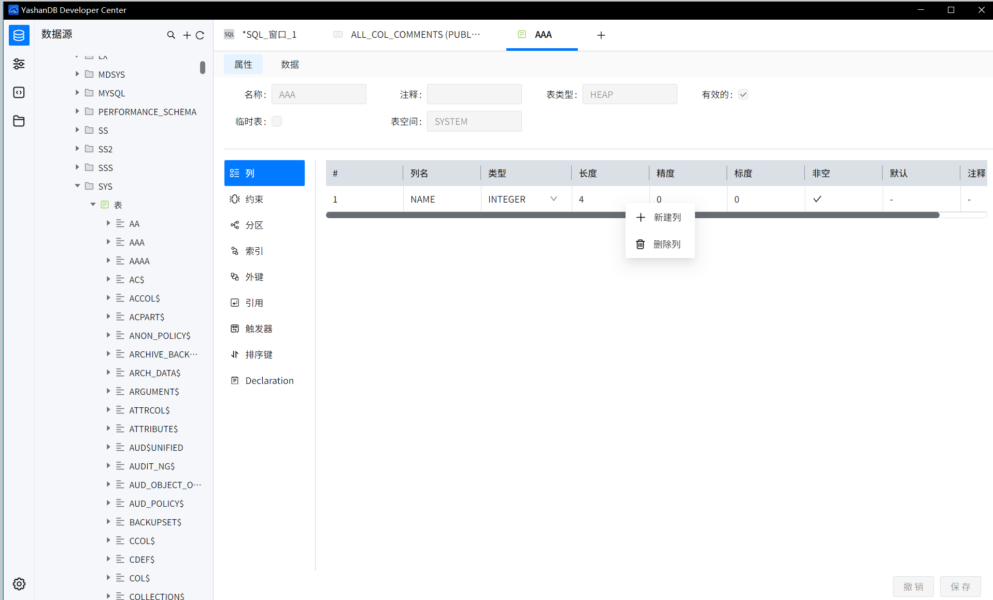Click the 注释 comment input field
This screenshot has width=993, height=600.
coord(474,94)
